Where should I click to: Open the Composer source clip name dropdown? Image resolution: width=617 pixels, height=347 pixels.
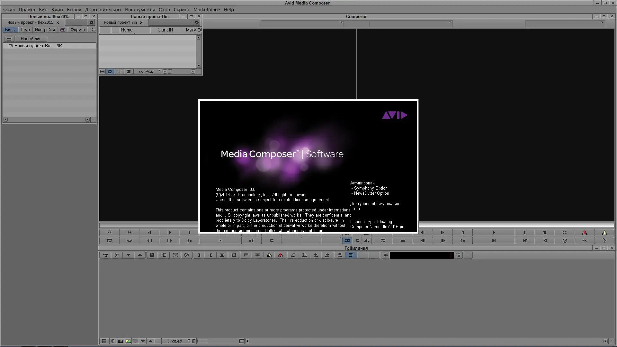coord(341,23)
